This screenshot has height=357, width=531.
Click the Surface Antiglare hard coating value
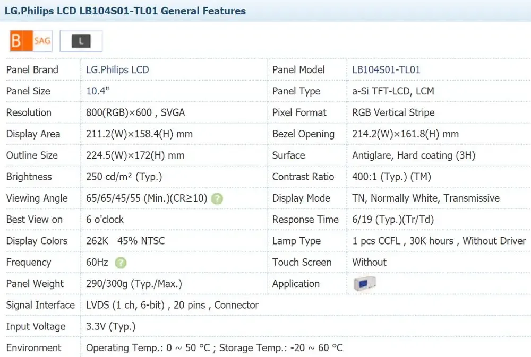coord(413,155)
